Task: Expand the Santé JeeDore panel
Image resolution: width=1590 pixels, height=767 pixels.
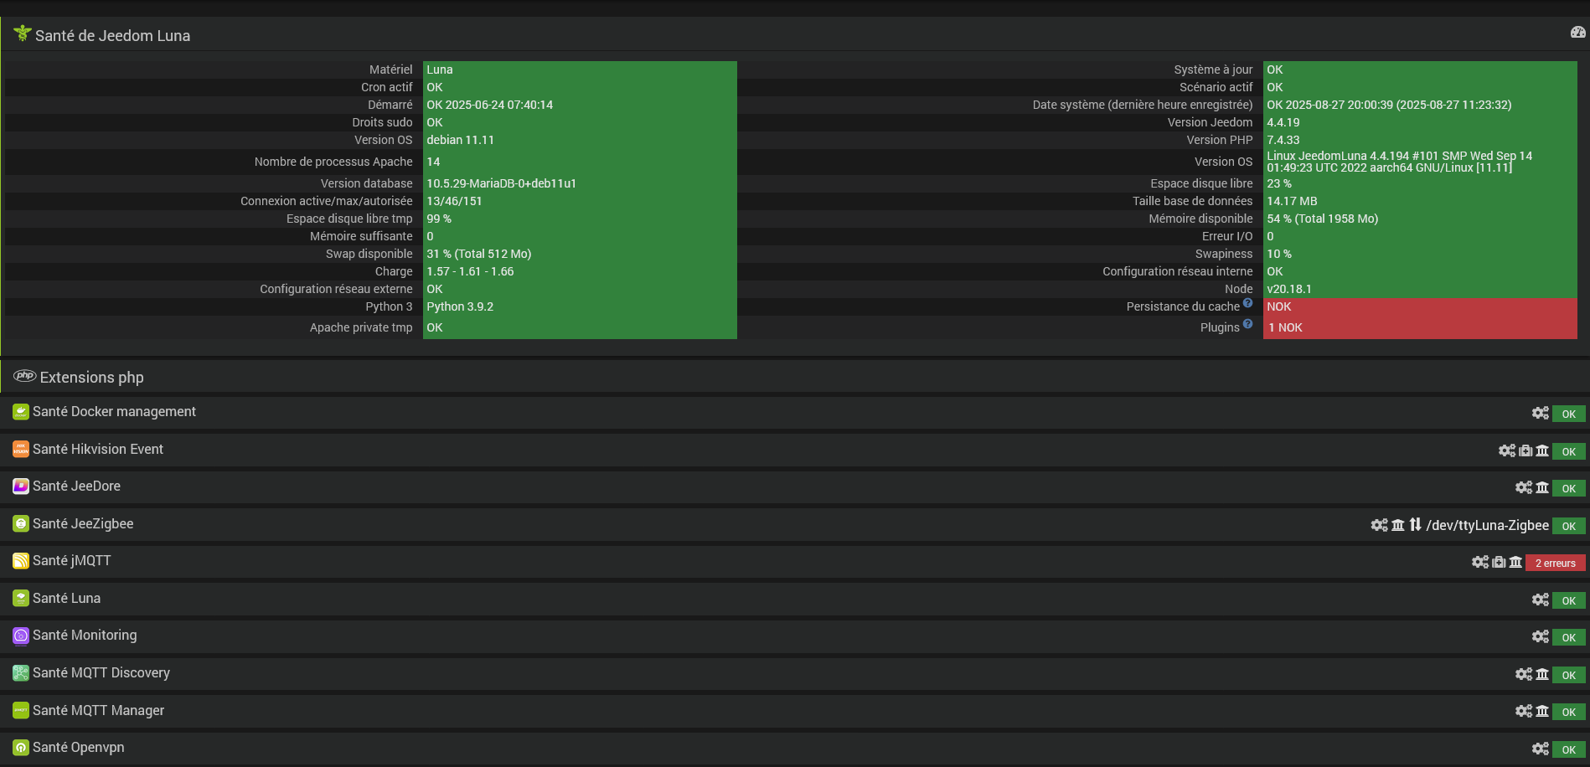Action: coord(76,486)
